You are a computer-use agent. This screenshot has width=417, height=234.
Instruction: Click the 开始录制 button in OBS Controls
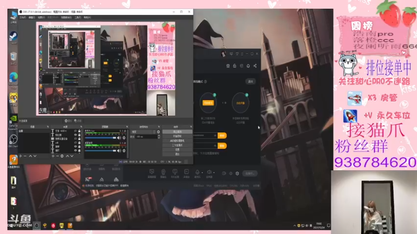177,136
